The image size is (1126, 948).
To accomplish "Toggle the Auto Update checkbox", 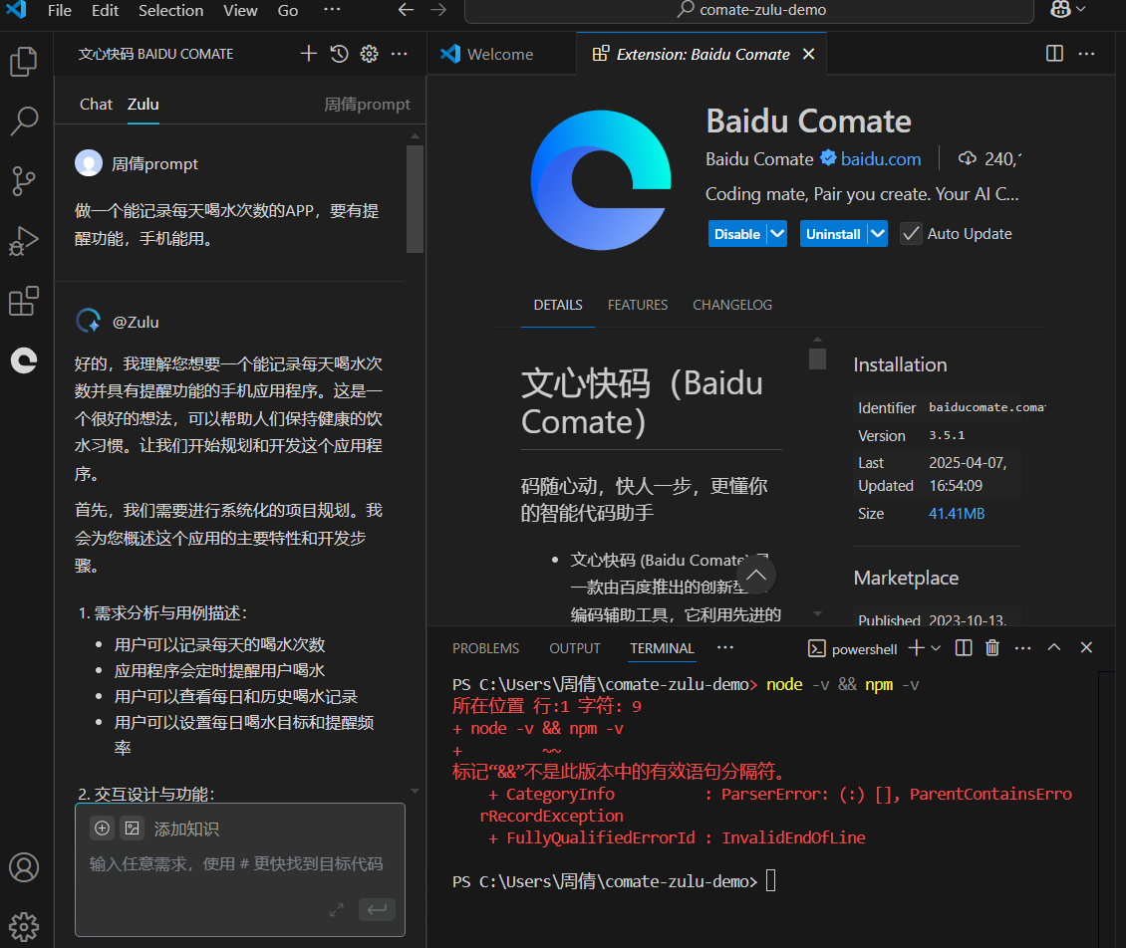I will pos(911,234).
